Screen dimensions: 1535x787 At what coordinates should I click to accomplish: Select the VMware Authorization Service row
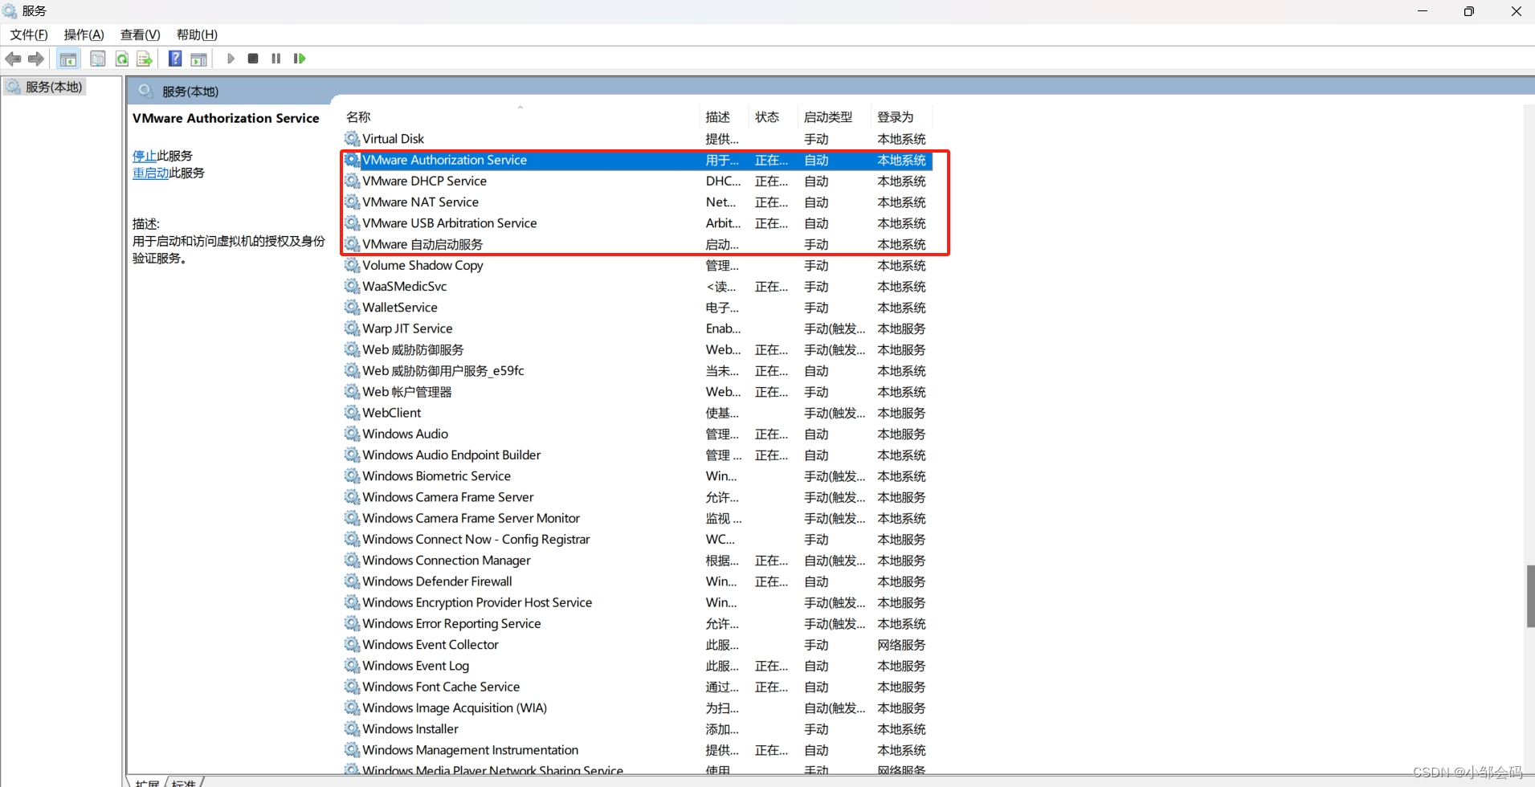tap(637, 160)
